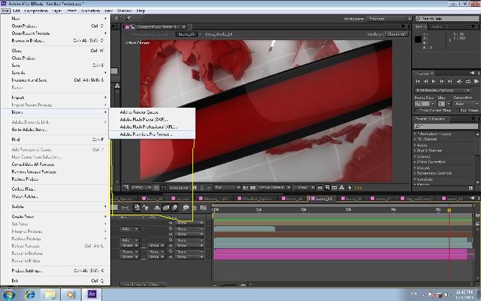Image resolution: width=481 pixels, height=301 pixels.
Task: Open viewer resolution Full dropdown
Action: point(227,187)
